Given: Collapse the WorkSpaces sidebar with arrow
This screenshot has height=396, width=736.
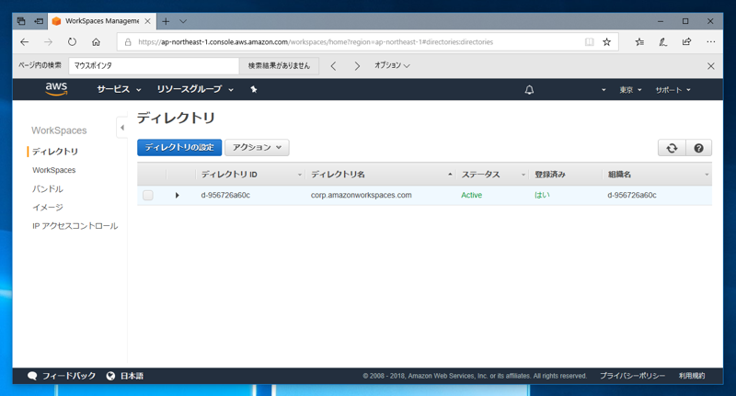Looking at the screenshot, I should tap(122, 128).
